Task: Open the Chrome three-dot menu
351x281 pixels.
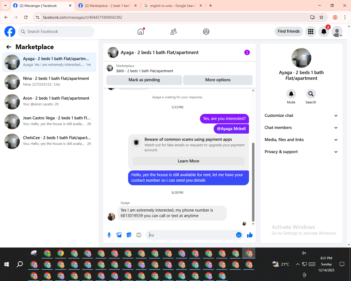Action: 345,17
